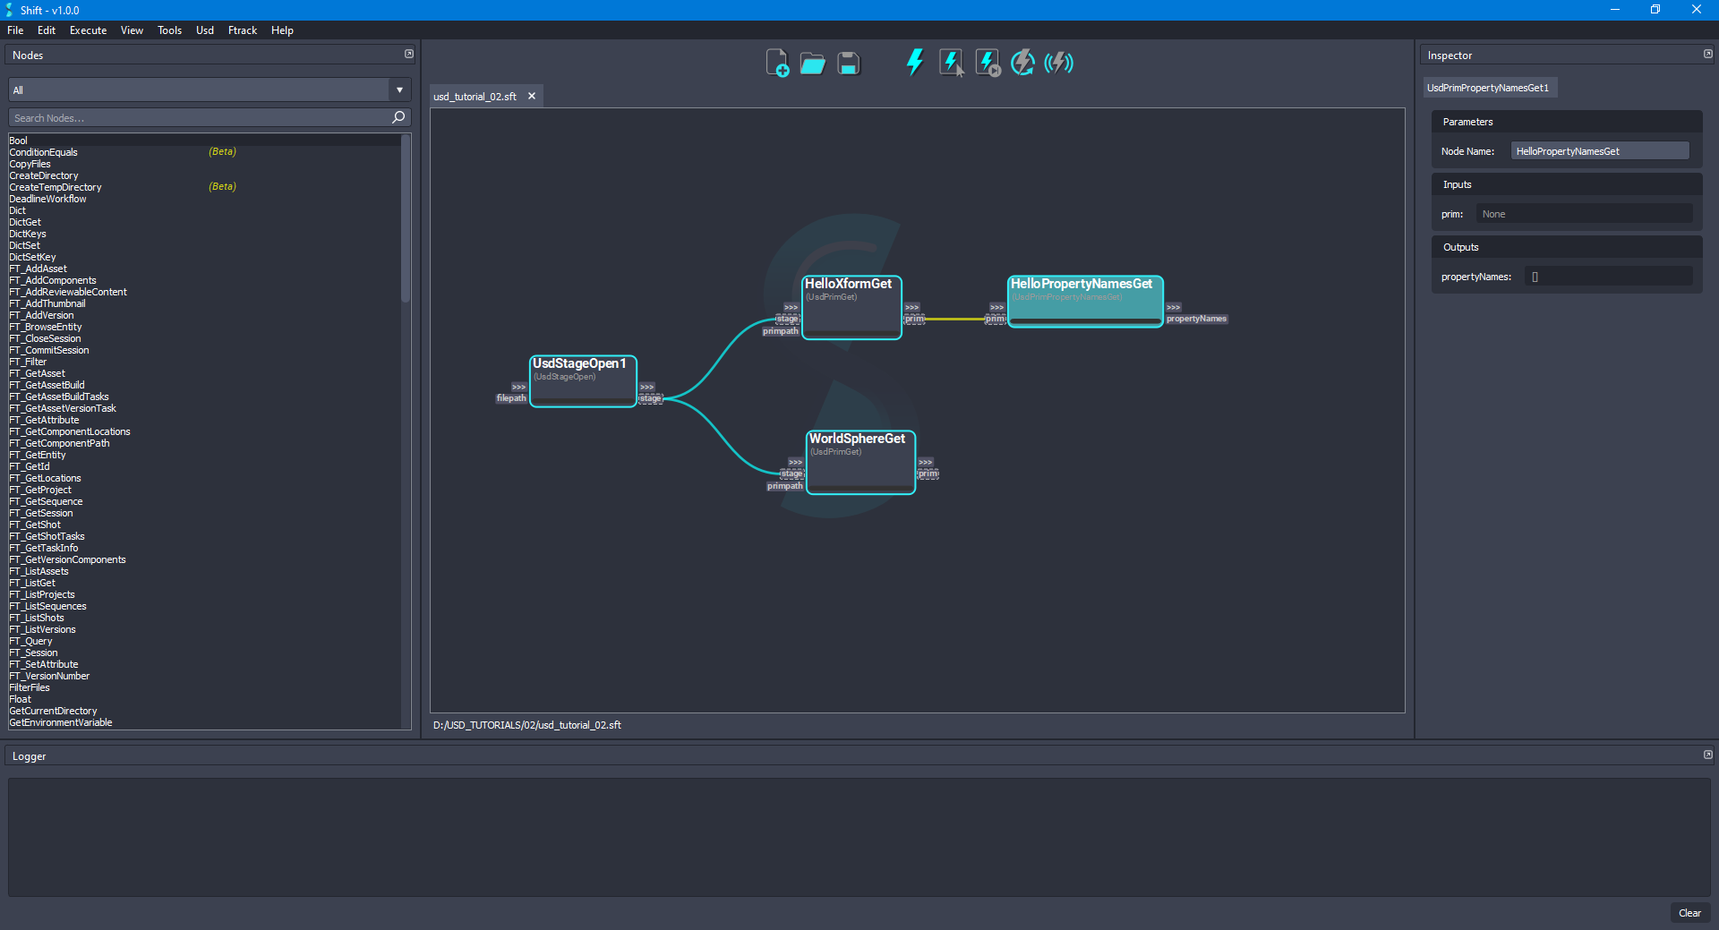Click the node search magnifier icon
The width and height of the screenshot is (1719, 930).
pyautogui.click(x=398, y=117)
